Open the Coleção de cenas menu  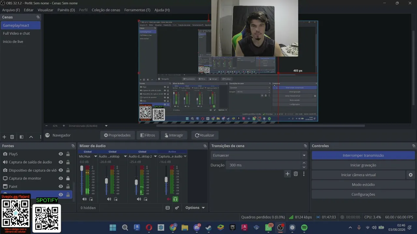(106, 10)
